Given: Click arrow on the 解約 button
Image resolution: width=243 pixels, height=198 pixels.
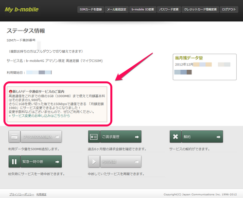Looking at the screenshot, I should 219,137.
